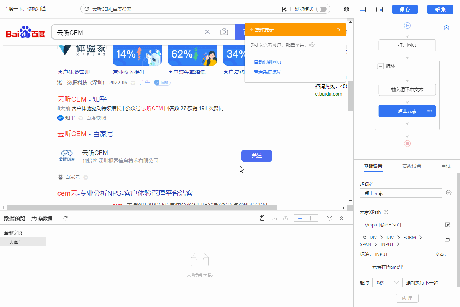Open the 云听CEM - 百家号 result
This screenshot has height=307, width=460.
(85, 134)
